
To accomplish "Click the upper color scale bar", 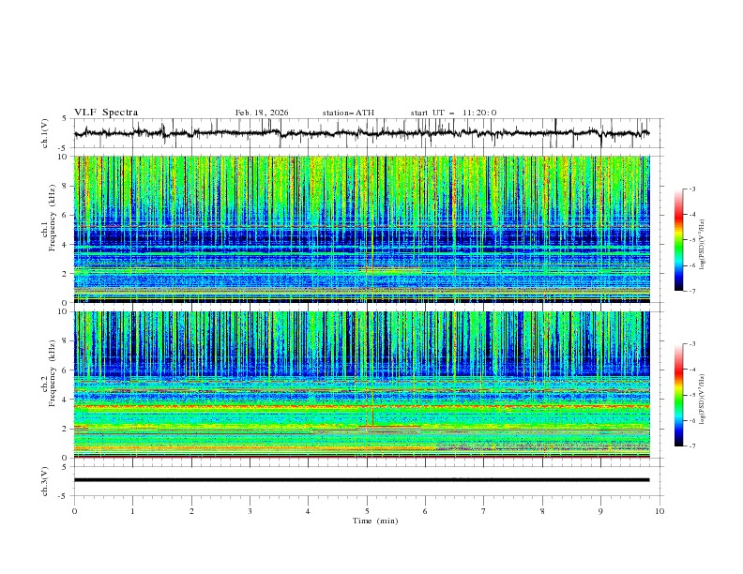I will pos(679,239).
